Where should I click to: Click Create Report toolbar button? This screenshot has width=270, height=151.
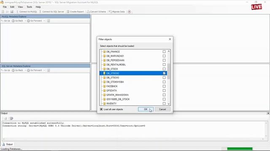point(75,12)
